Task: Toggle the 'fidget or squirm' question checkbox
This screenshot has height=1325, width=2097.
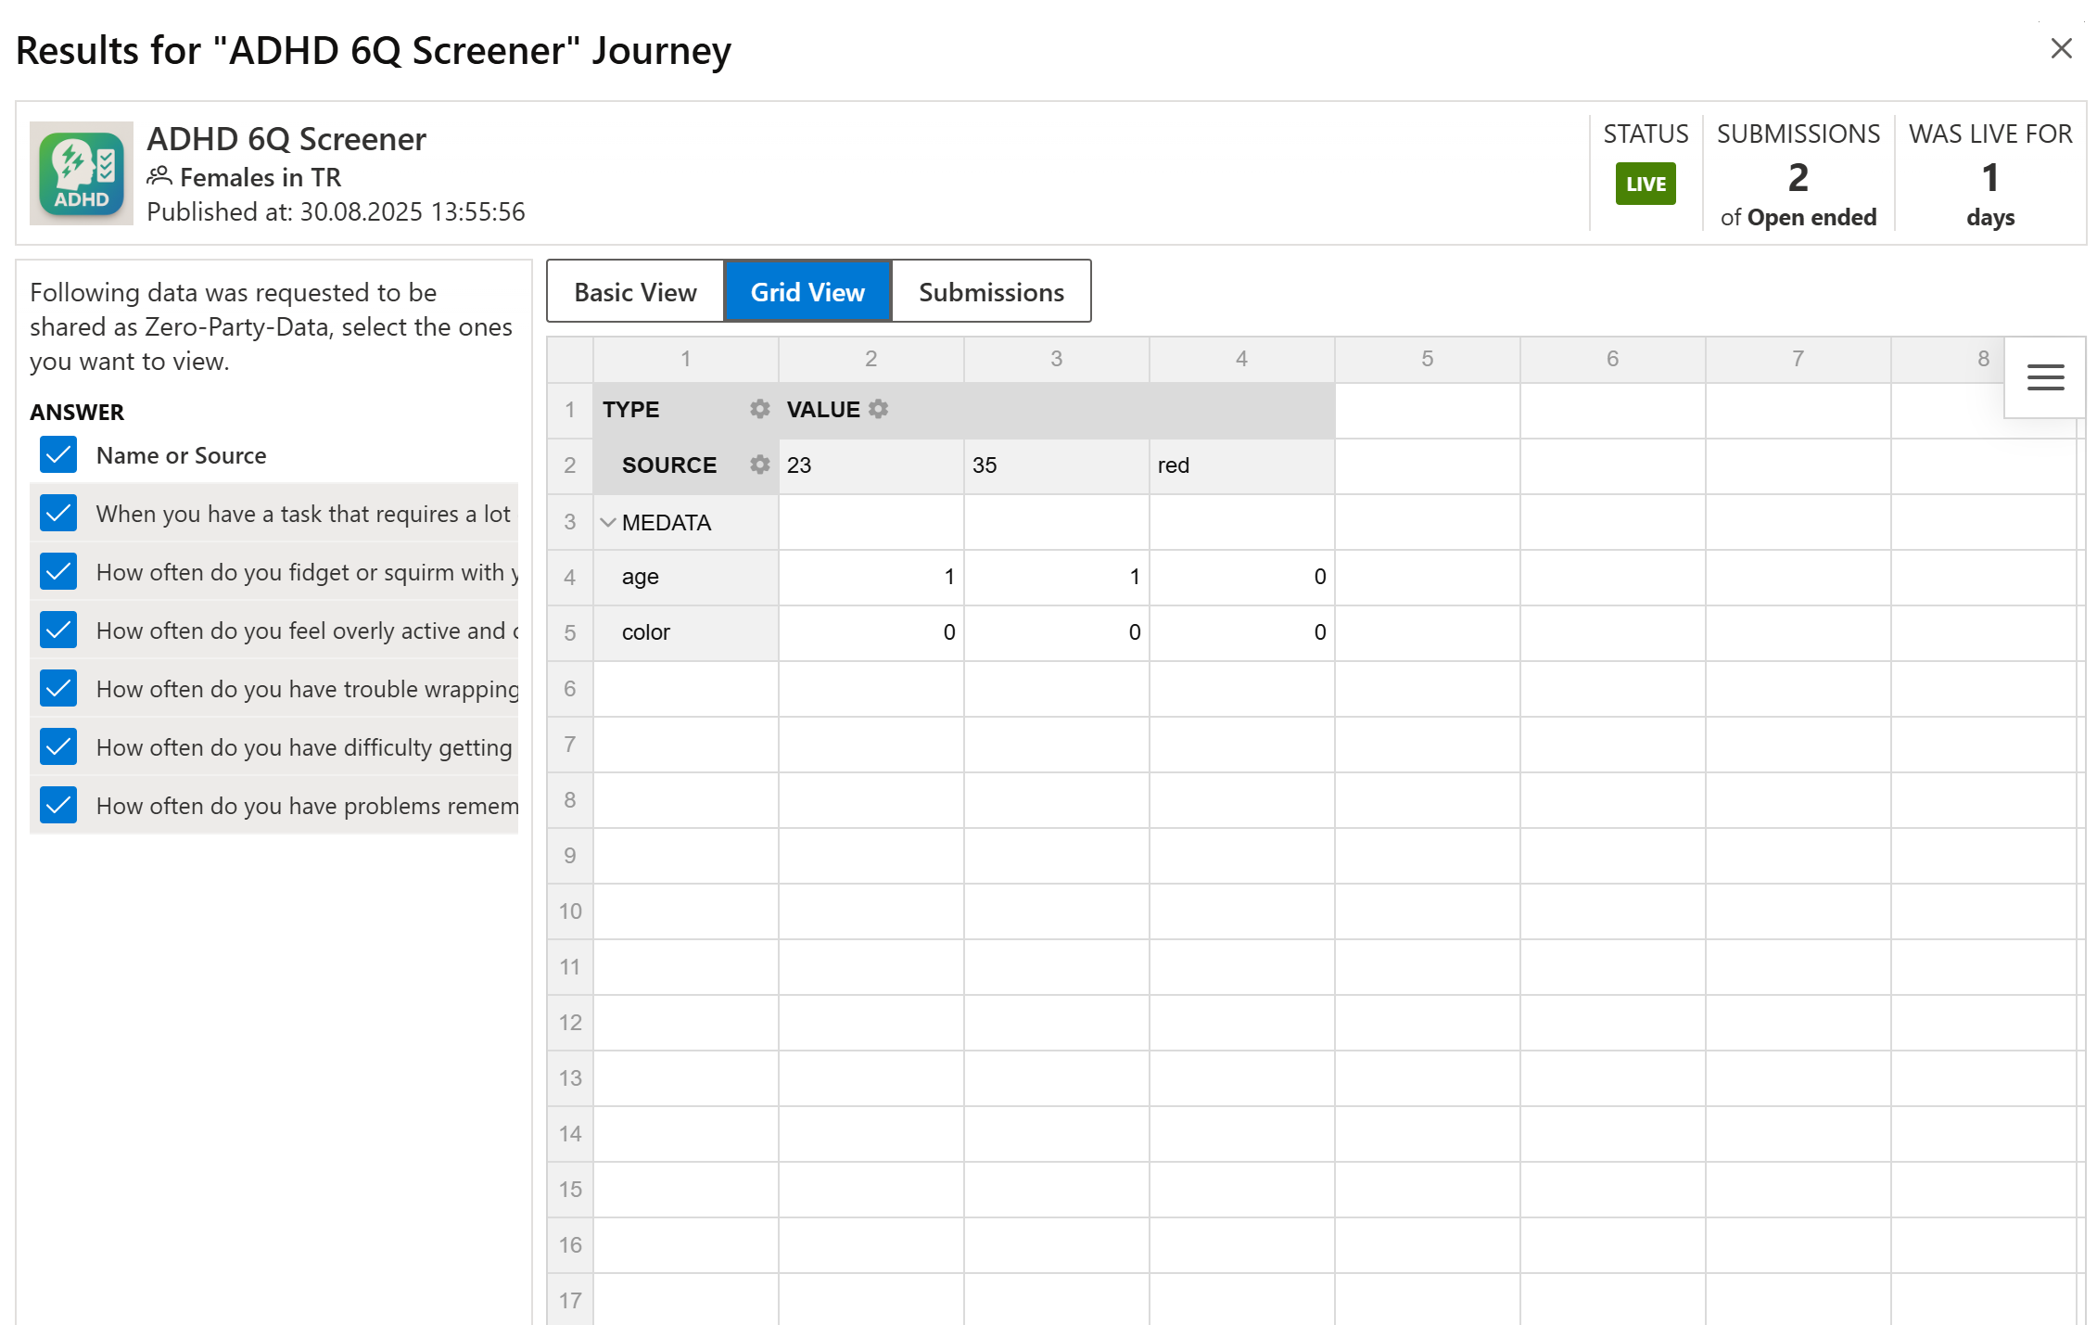Action: (x=58, y=572)
